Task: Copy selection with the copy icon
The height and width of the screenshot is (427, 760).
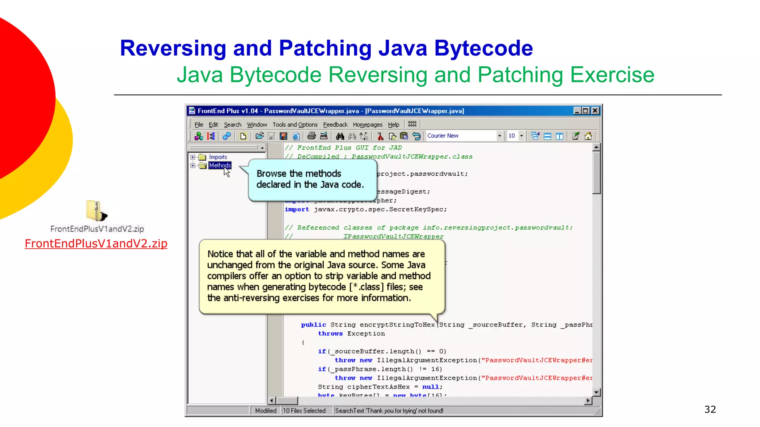Action: [x=392, y=136]
